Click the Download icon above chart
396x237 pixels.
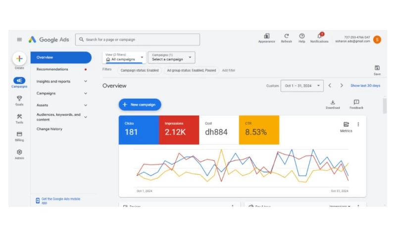coord(333,102)
